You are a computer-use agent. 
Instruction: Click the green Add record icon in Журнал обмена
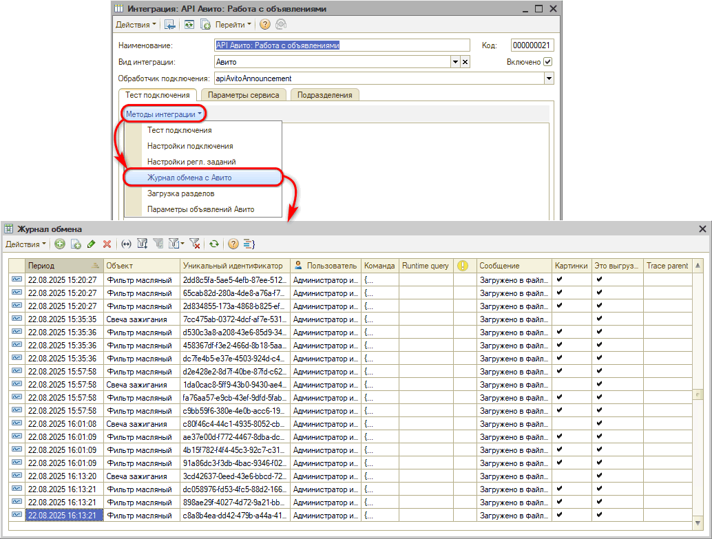(60, 244)
